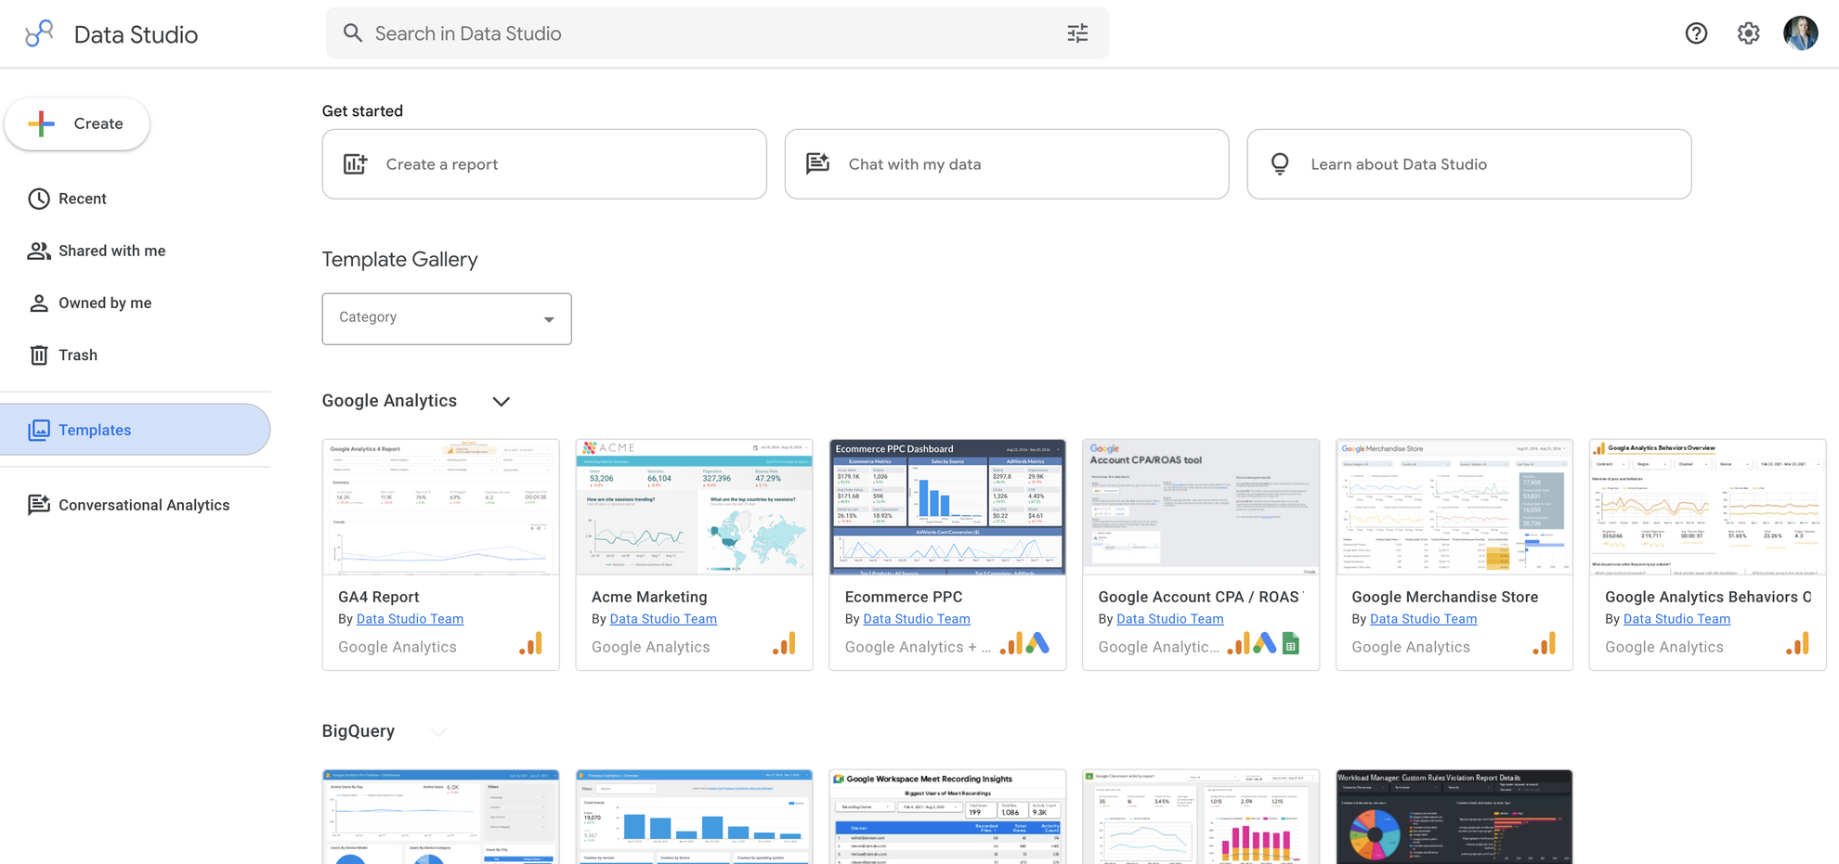Click the Acme Marketing title text
The height and width of the screenshot is (864, 1839).
point(649,597)
